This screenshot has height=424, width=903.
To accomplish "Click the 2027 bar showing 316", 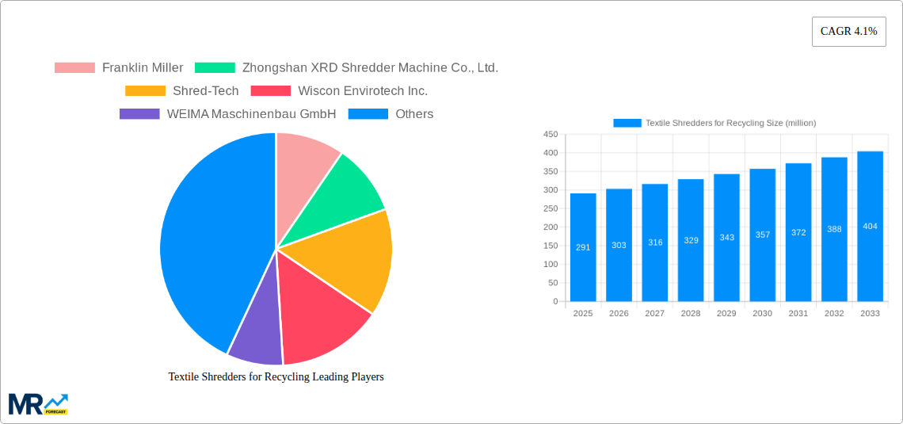I will 655,243.
